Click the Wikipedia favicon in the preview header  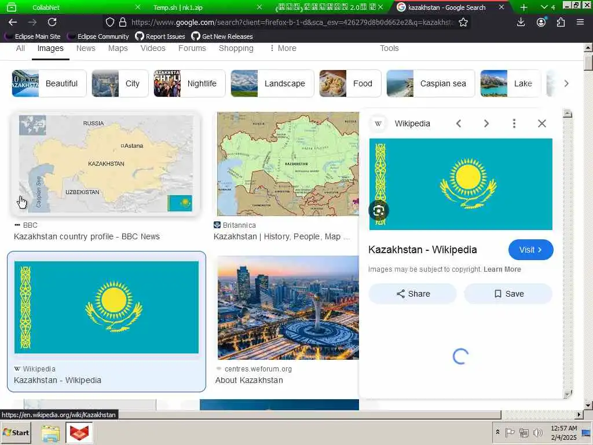pyautogui.click(x=378, y=123)
